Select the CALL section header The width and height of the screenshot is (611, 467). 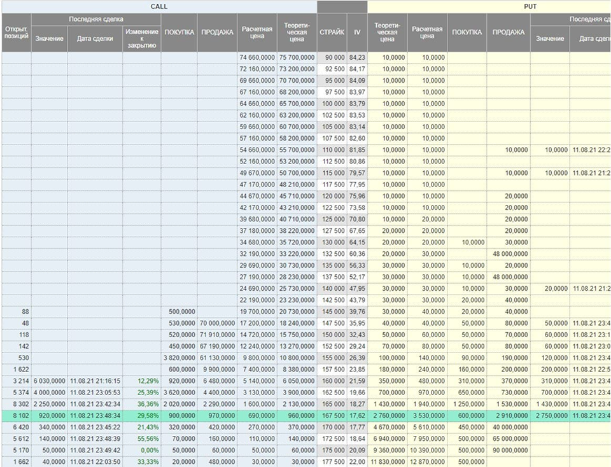click(158, 6)
